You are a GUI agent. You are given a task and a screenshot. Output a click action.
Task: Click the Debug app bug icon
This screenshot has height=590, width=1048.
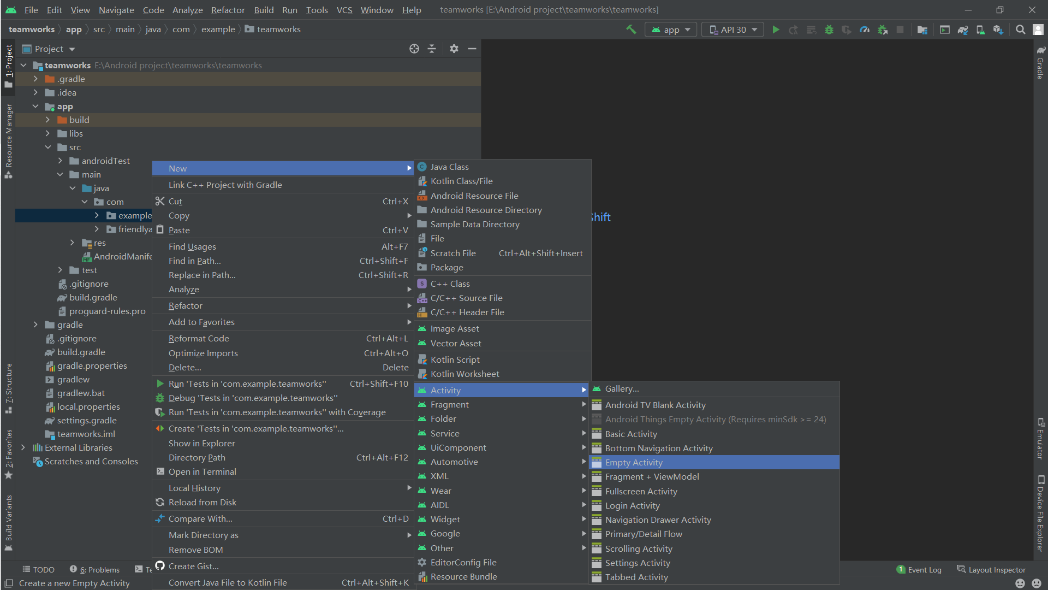[829, 29]
